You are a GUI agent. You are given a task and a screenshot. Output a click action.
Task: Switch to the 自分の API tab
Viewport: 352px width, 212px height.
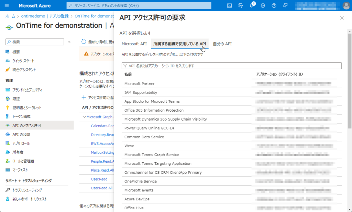pos(222,44)
